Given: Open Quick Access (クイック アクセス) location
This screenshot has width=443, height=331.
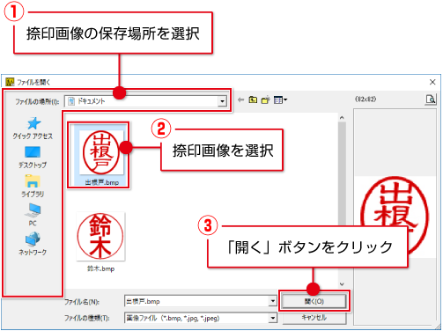Looking at the screenshot, I should [33, 128].
